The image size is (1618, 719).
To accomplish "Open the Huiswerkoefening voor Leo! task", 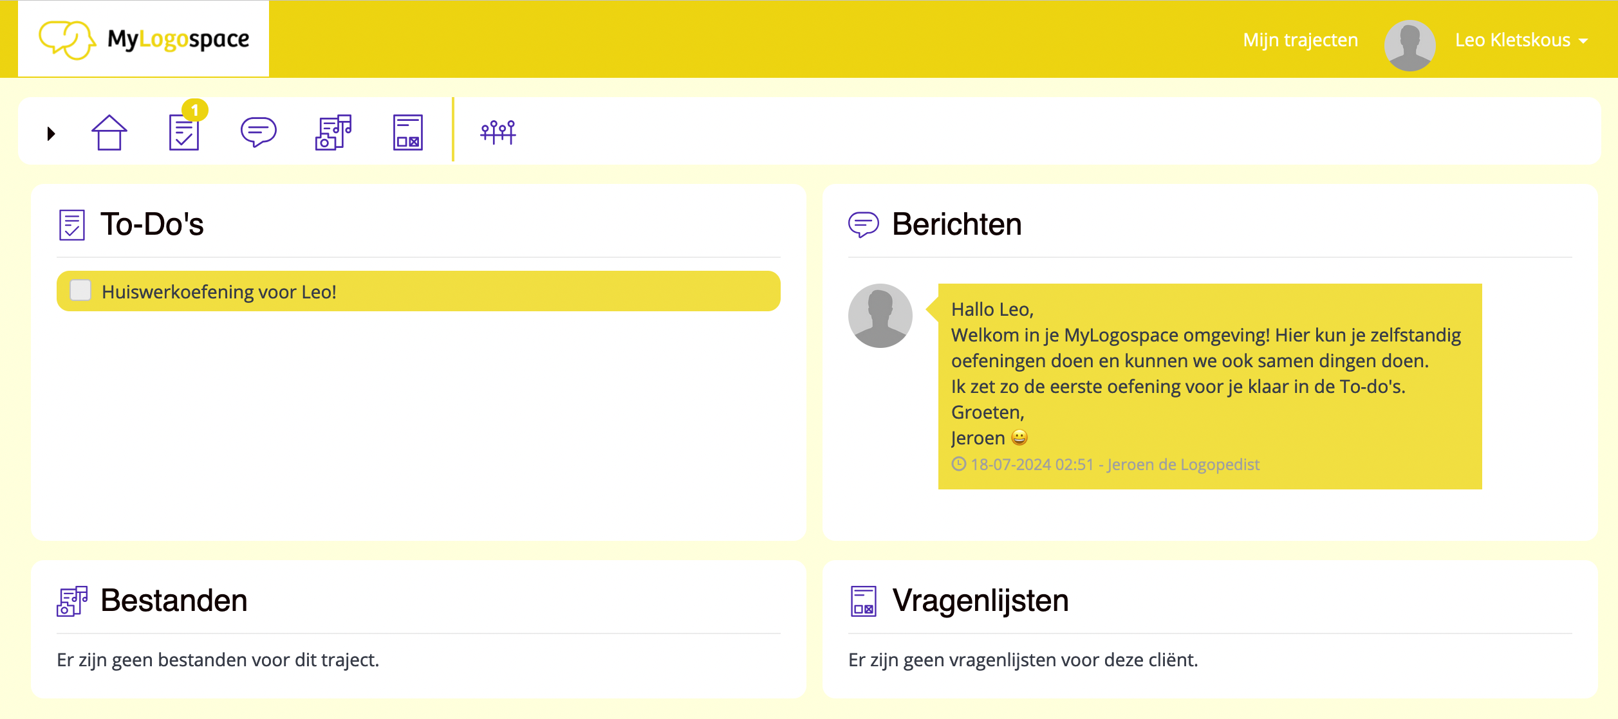I will point(219,292).
